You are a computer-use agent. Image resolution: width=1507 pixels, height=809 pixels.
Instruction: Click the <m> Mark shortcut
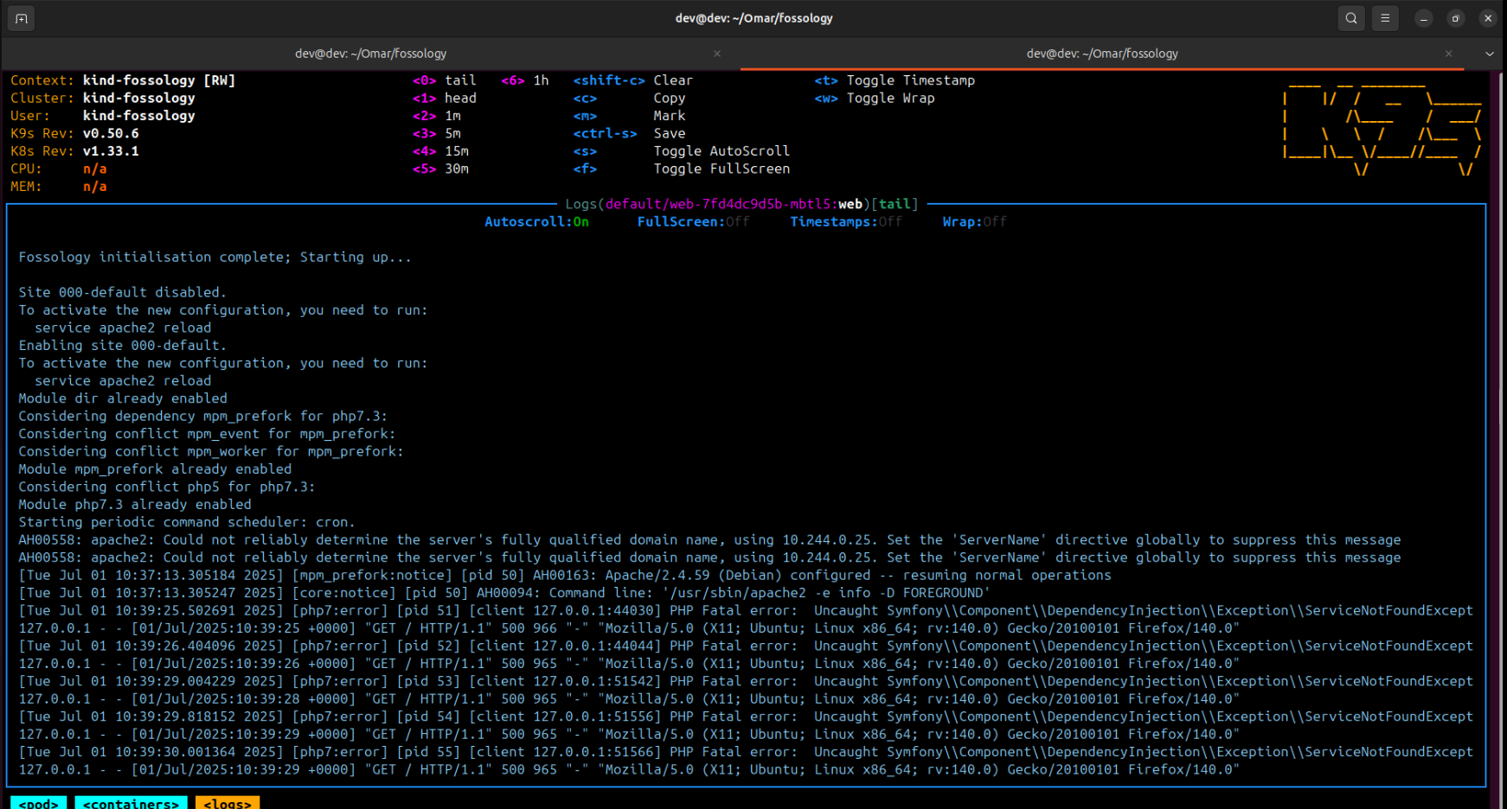629,116
